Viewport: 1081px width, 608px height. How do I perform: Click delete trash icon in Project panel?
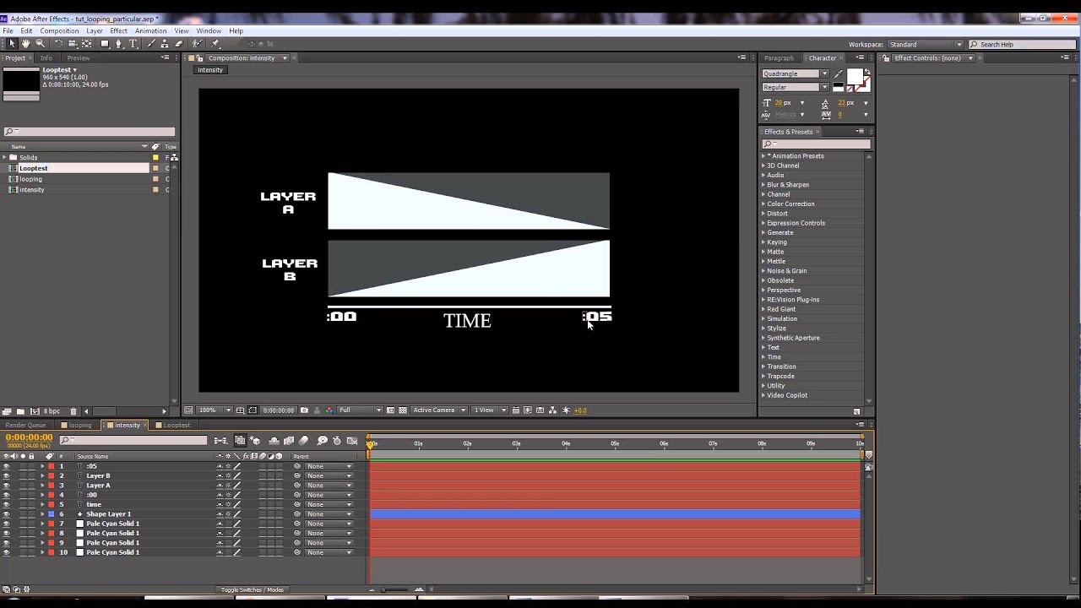click(x=73, y=411)
